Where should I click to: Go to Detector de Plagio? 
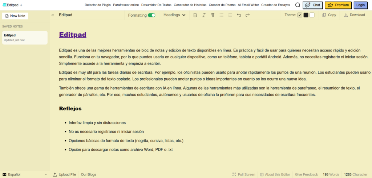click(x=97, y=5)
